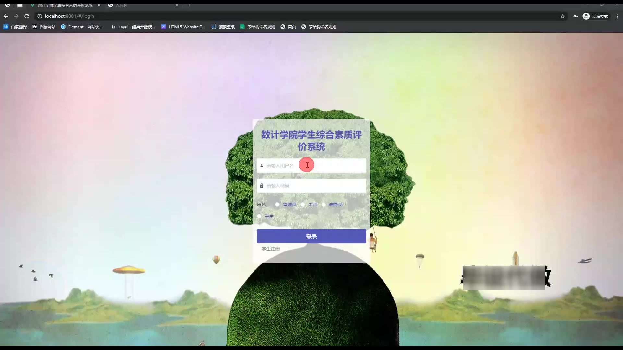Reload the page with refresh icon
Screen dimensions: 623x350
tap(27, 16)
